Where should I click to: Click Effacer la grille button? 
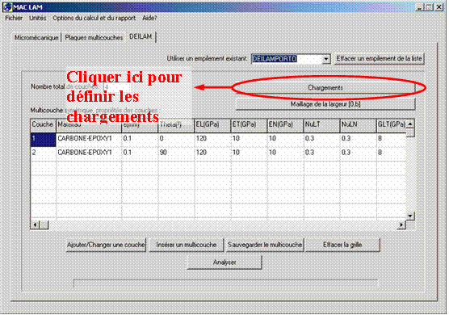click(342, 245)
